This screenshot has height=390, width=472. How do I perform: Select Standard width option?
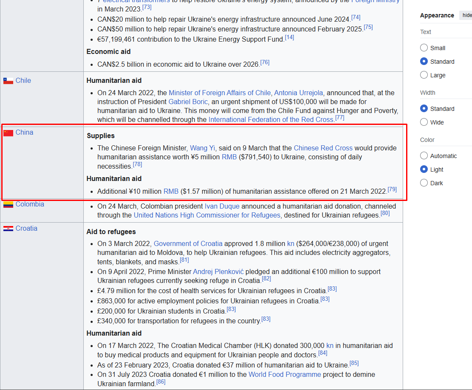[424, 109]
